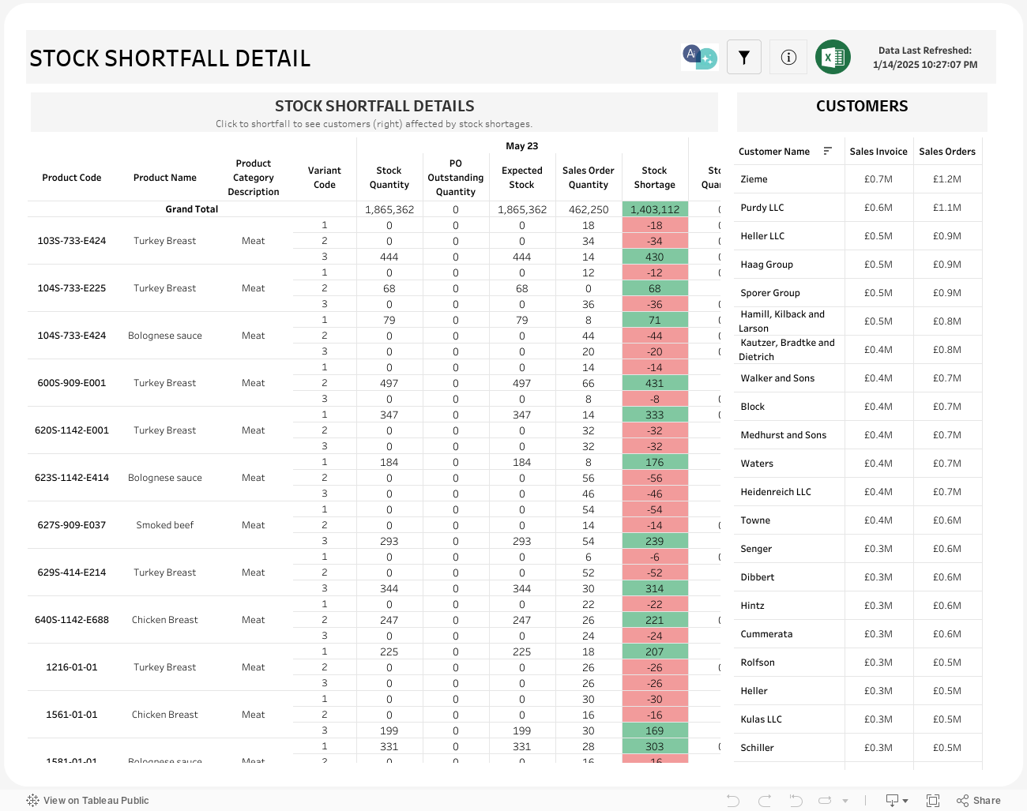Enter full screen mode
This screenshot has height=811, width=1027.
[x=933, y=800]
